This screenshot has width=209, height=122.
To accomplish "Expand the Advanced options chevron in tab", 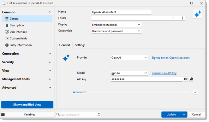I will click(195, 92).
